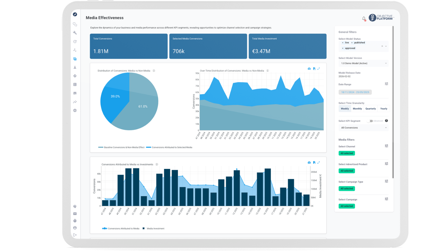Toggle Media Investment legend entry
The height and width of the screenshot is (251, 447).
tap(153, 228)
